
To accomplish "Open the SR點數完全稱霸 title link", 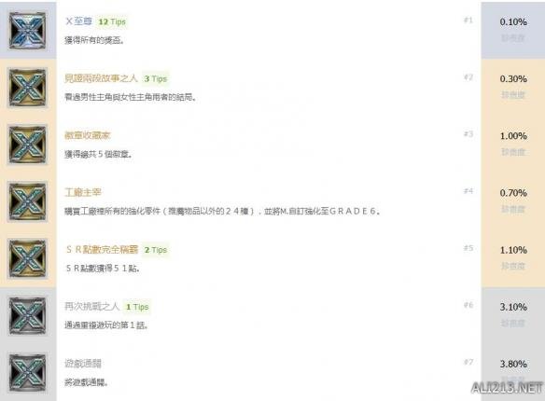I will pyautogui.click(x=102, y=249).
